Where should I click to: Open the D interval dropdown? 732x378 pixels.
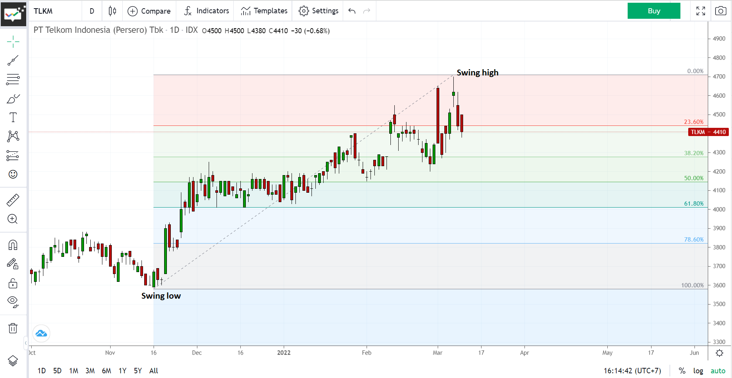(92, 11)
